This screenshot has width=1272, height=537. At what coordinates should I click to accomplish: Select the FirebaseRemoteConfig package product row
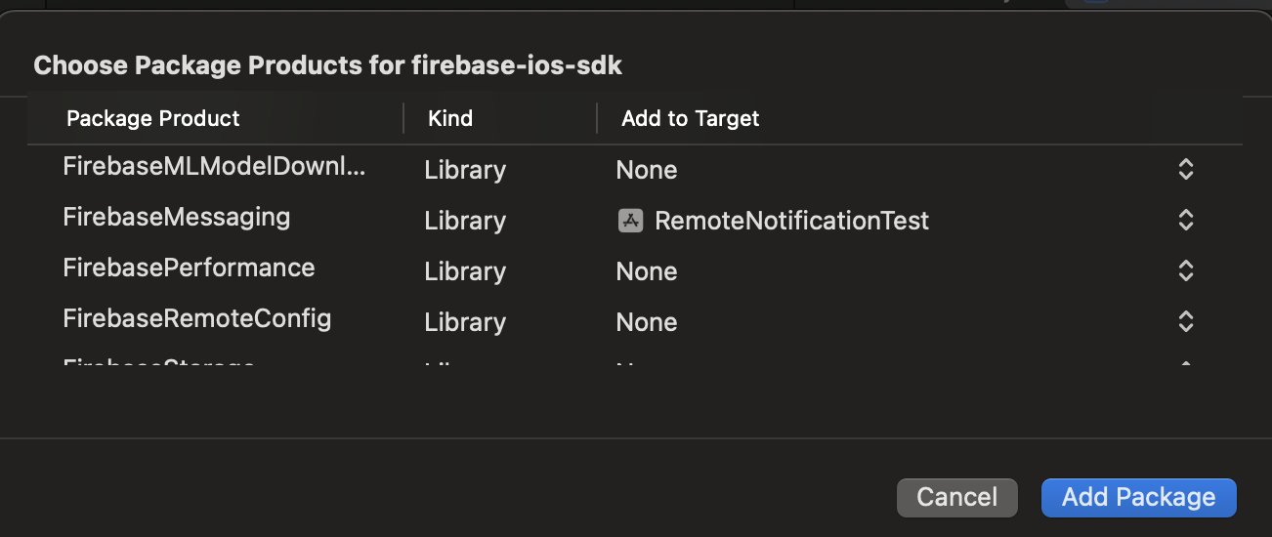click(196, 318)
